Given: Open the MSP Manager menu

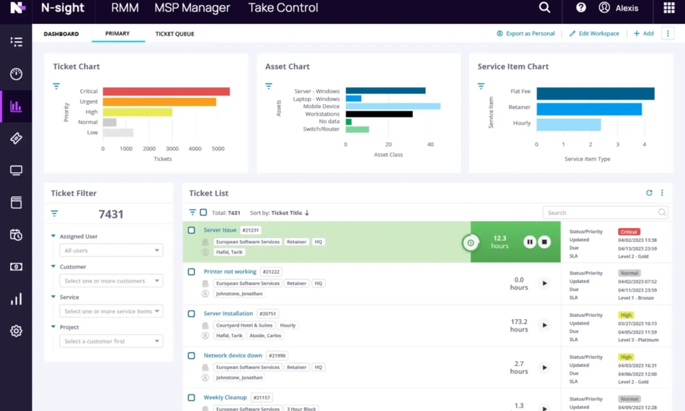Looking at the screenshot, I should [x=192, y=8].
